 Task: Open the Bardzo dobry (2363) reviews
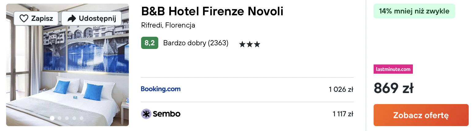[x=196, y=43]
